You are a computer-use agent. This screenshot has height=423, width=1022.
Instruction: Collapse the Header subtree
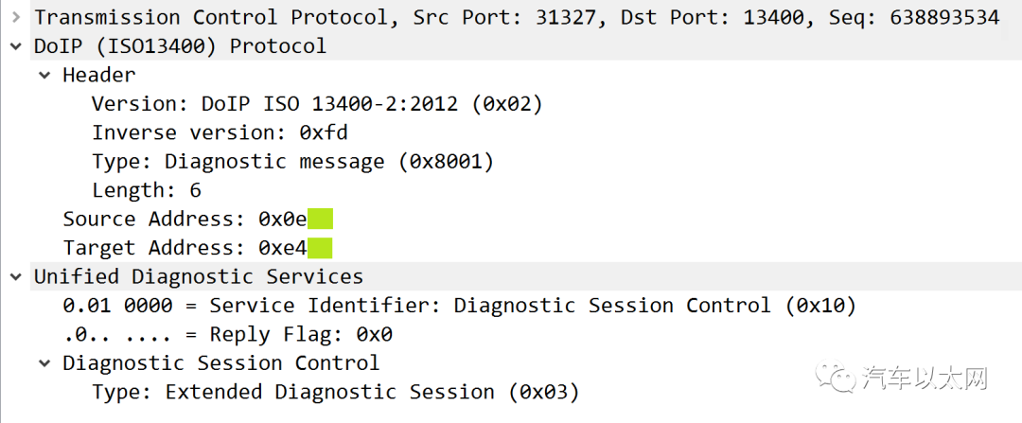point(44,75)
